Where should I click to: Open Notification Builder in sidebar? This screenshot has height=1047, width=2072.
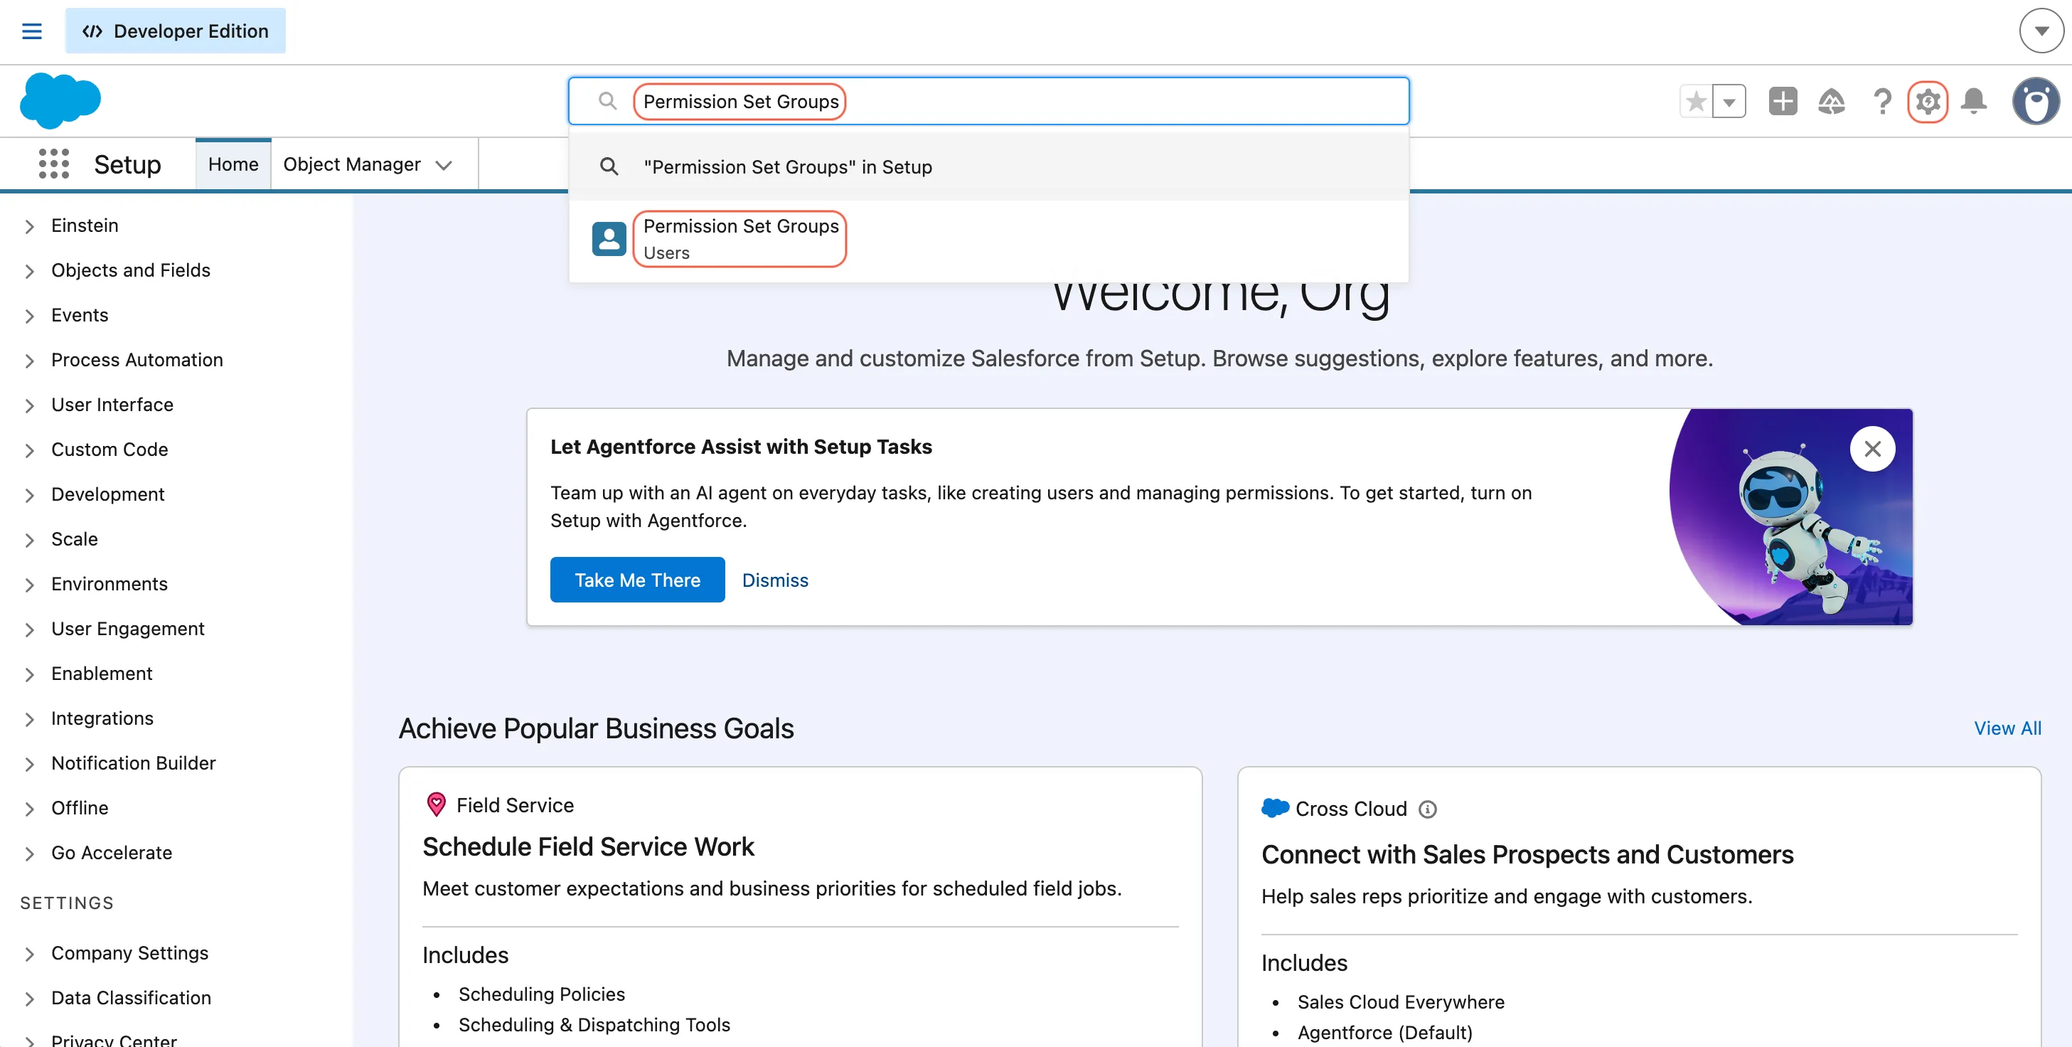click(134, 763)
